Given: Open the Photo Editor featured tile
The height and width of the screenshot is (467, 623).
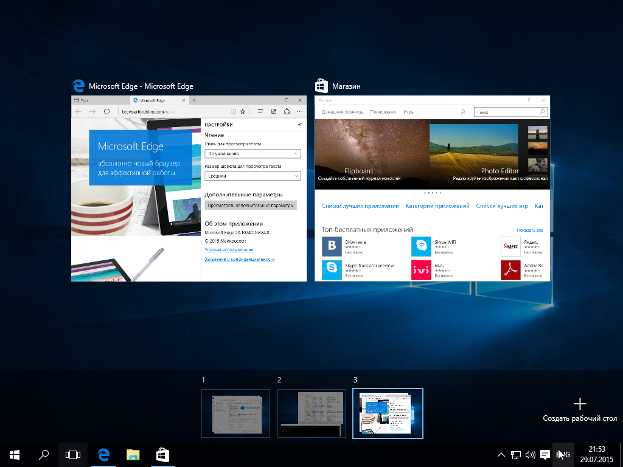Looking at the screenshot, I should point(490,154).
